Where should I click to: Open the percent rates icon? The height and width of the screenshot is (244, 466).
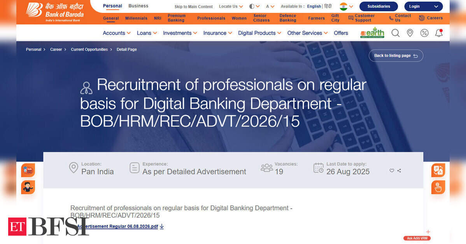(424, 33)
